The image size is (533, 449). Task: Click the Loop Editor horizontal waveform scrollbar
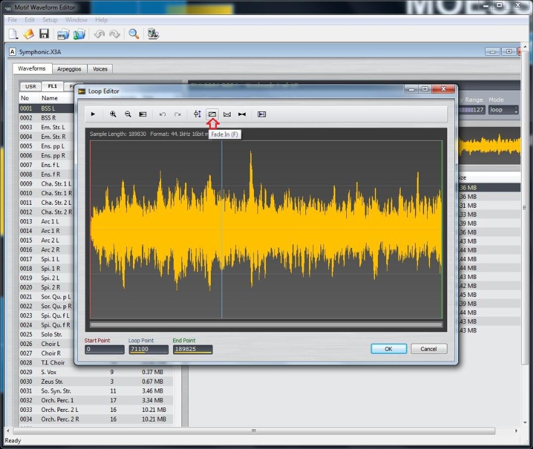click(266, 324)
